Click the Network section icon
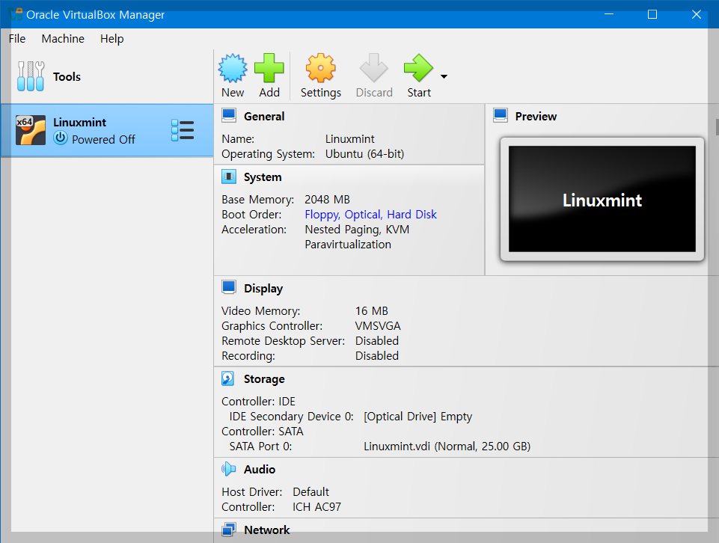719x543 pixels. tap(229, 530)
